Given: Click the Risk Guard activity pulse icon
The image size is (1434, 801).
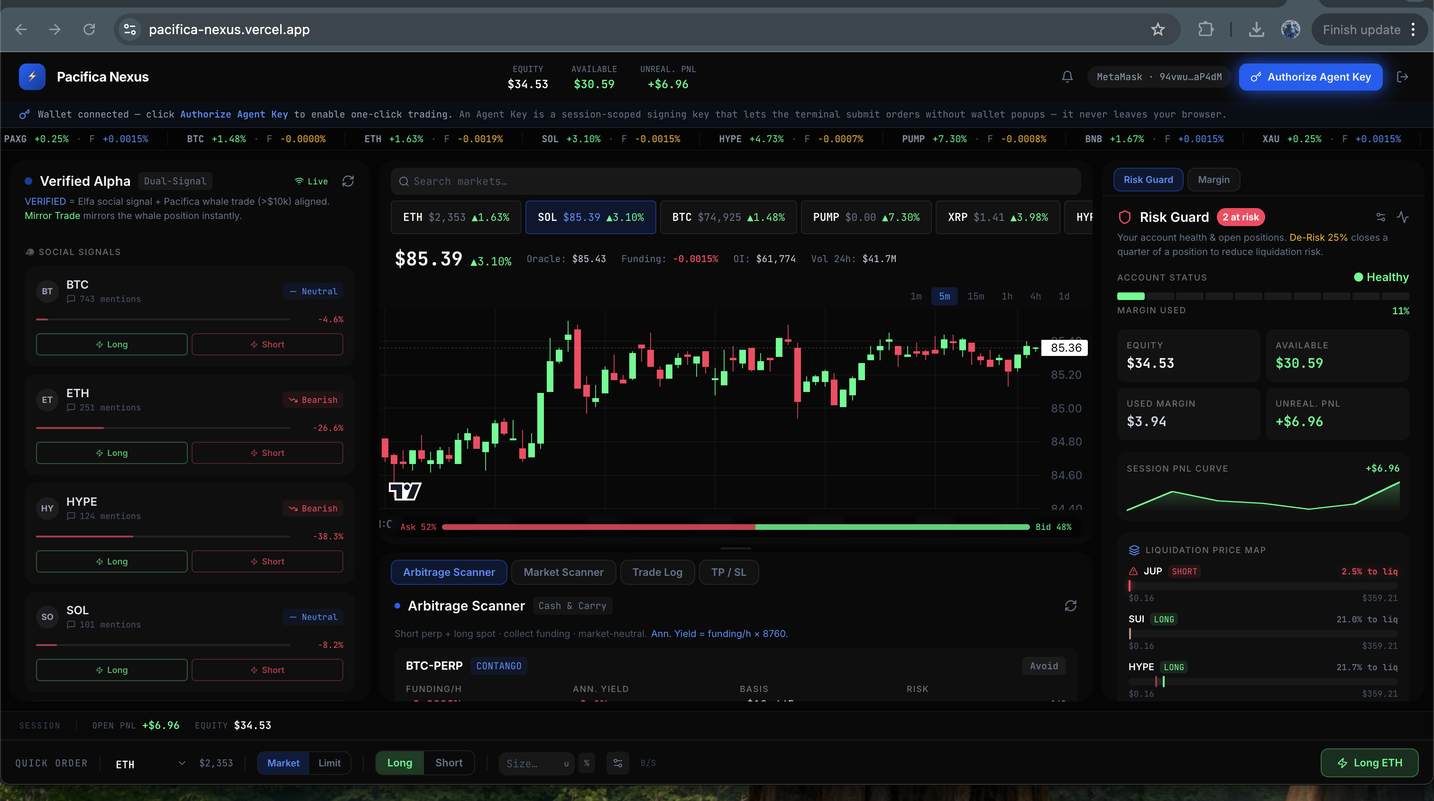Looking at the screenshot, I should tap(1402, 217).
